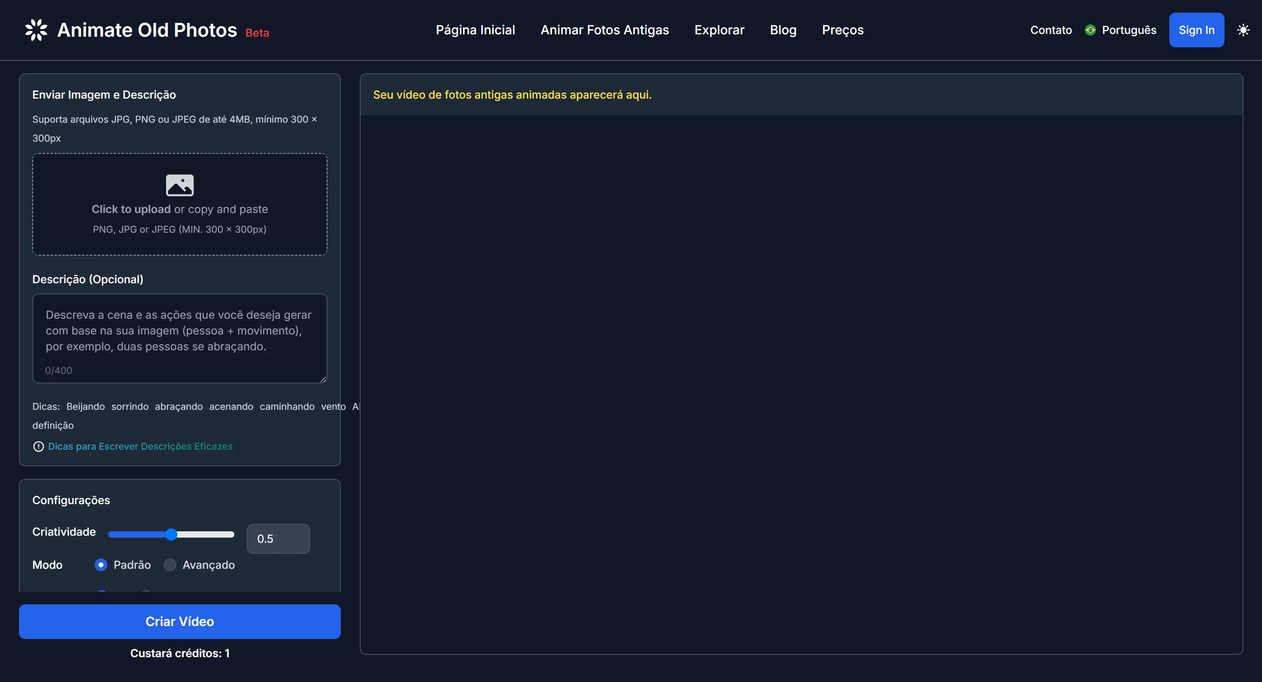
Task: Insert the sorrindo tip keyword
Action: coord(130,407)
